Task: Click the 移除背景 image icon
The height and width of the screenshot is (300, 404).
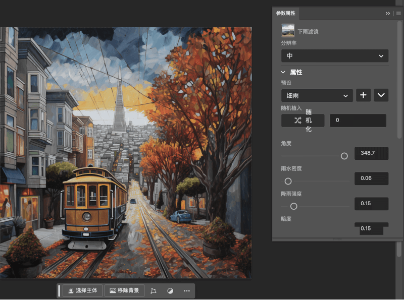Action: click(x=112, y=290)
